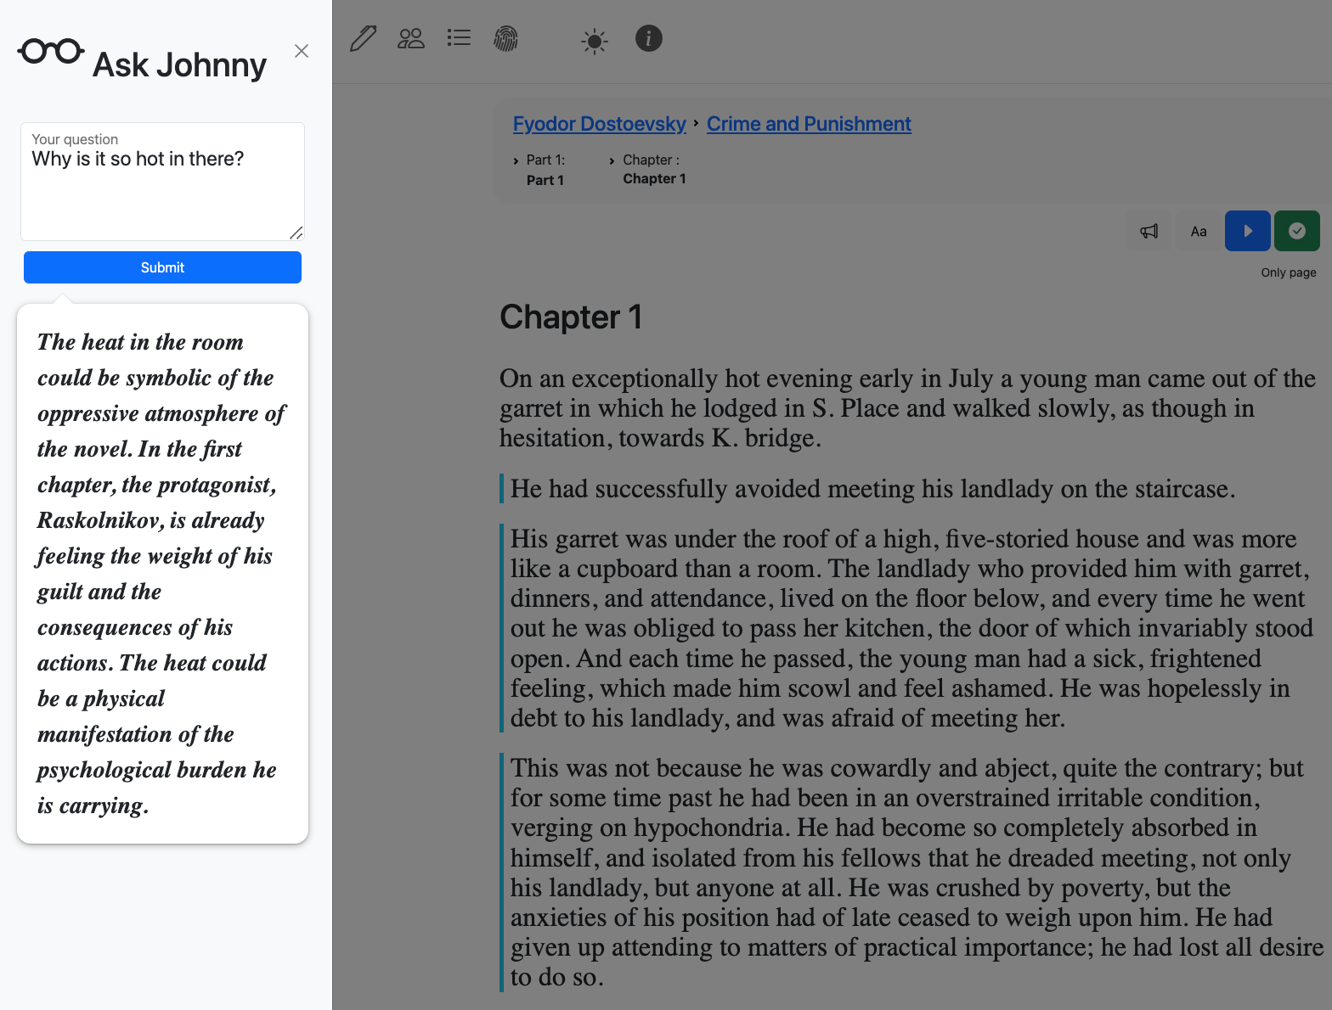
Task: Click the megaphone announce button
Action: [x=1149, y=231]
